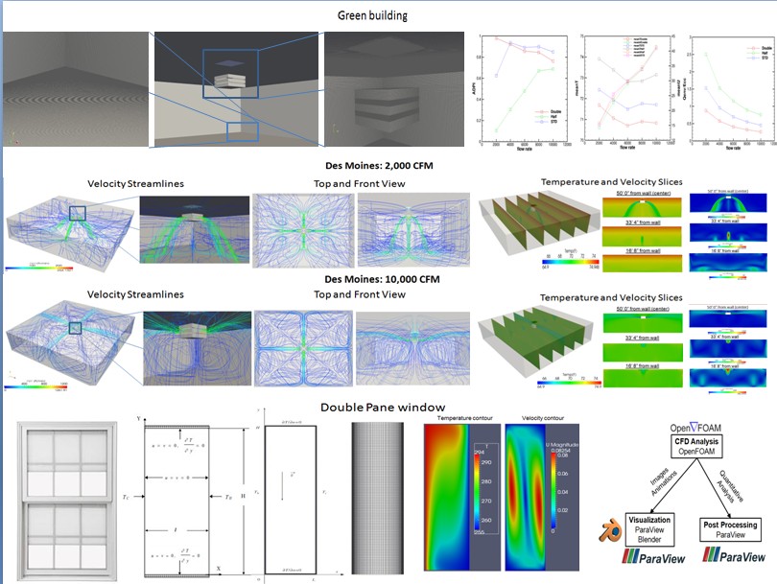Screen dimensions: 777x584
Task: Click the "Des Moines: 10,000 CFM" heading
Action: coord(382,279)
